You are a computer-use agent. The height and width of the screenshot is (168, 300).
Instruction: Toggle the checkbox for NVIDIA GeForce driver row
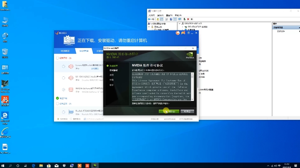[64, 90]
